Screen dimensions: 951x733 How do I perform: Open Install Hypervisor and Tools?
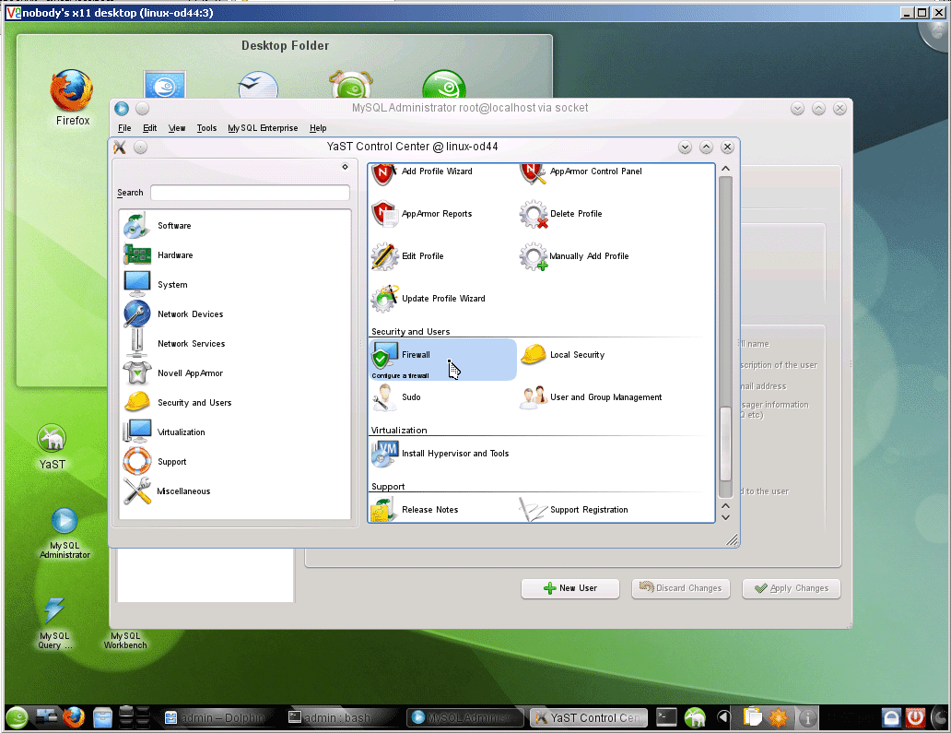[x=440, y=454]
